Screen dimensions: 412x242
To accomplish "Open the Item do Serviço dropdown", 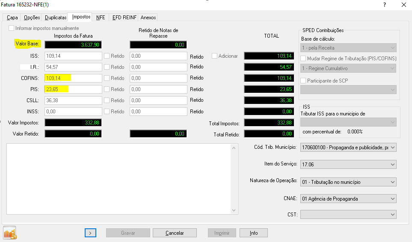I will coord(348,165).
